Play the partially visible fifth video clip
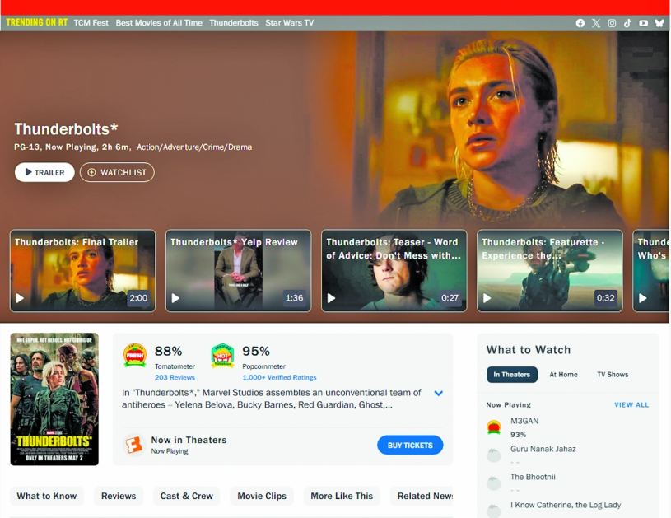671x518 pixels. [x=642, y=298]
